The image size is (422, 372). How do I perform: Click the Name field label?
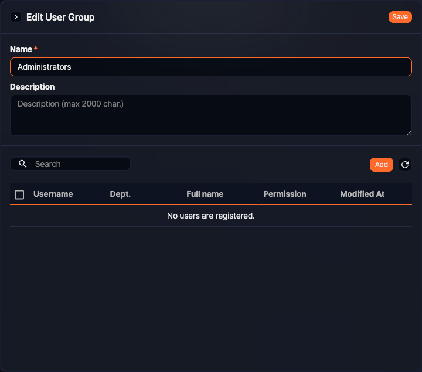(x=21, y=49)
